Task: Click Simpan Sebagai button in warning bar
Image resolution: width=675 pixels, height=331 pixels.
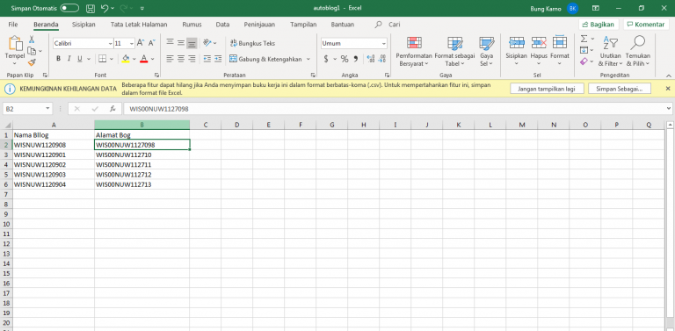Action: click(x=619, y=89)
